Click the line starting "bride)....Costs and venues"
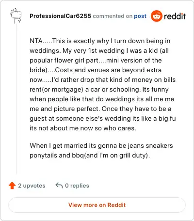Image resolution: width=194 pixels, height=221 pixels. [96, 70]
